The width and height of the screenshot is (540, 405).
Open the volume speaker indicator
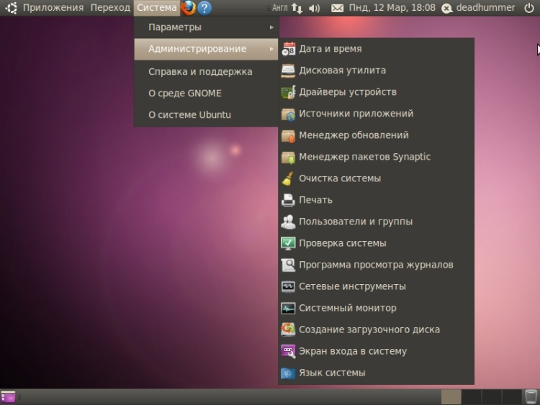(314, 8)
